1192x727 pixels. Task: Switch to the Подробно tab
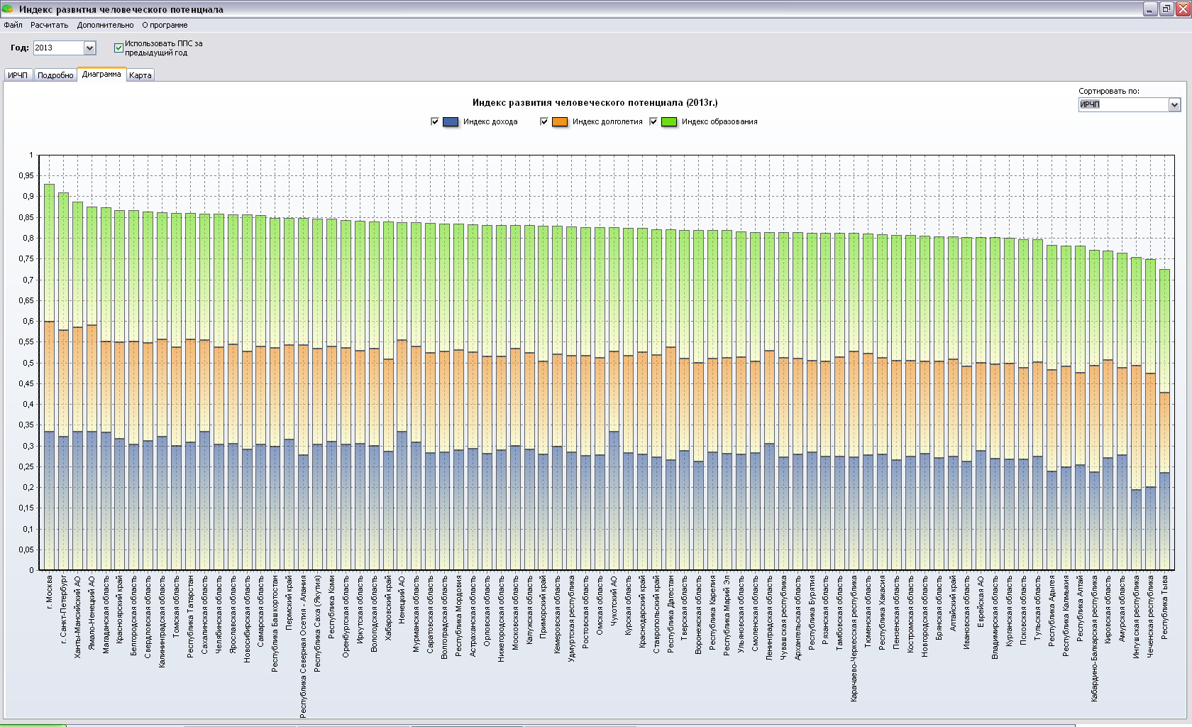coord(55,75)
